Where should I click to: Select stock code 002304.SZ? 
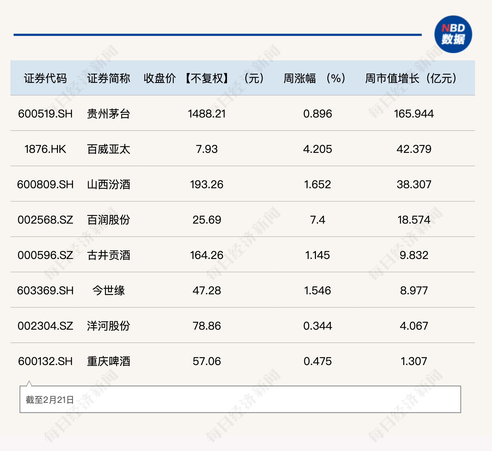[45, 326]
